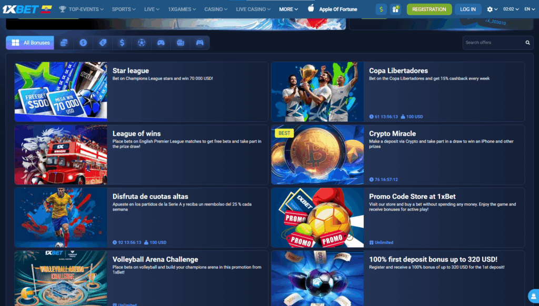Click the magnifier icon in Search offers
Viewport: 539px width, 306px height.
(527, 43)
